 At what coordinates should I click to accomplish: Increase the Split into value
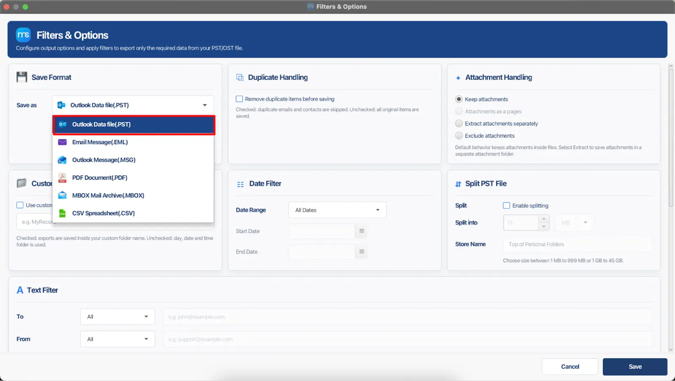pos(544,219)
